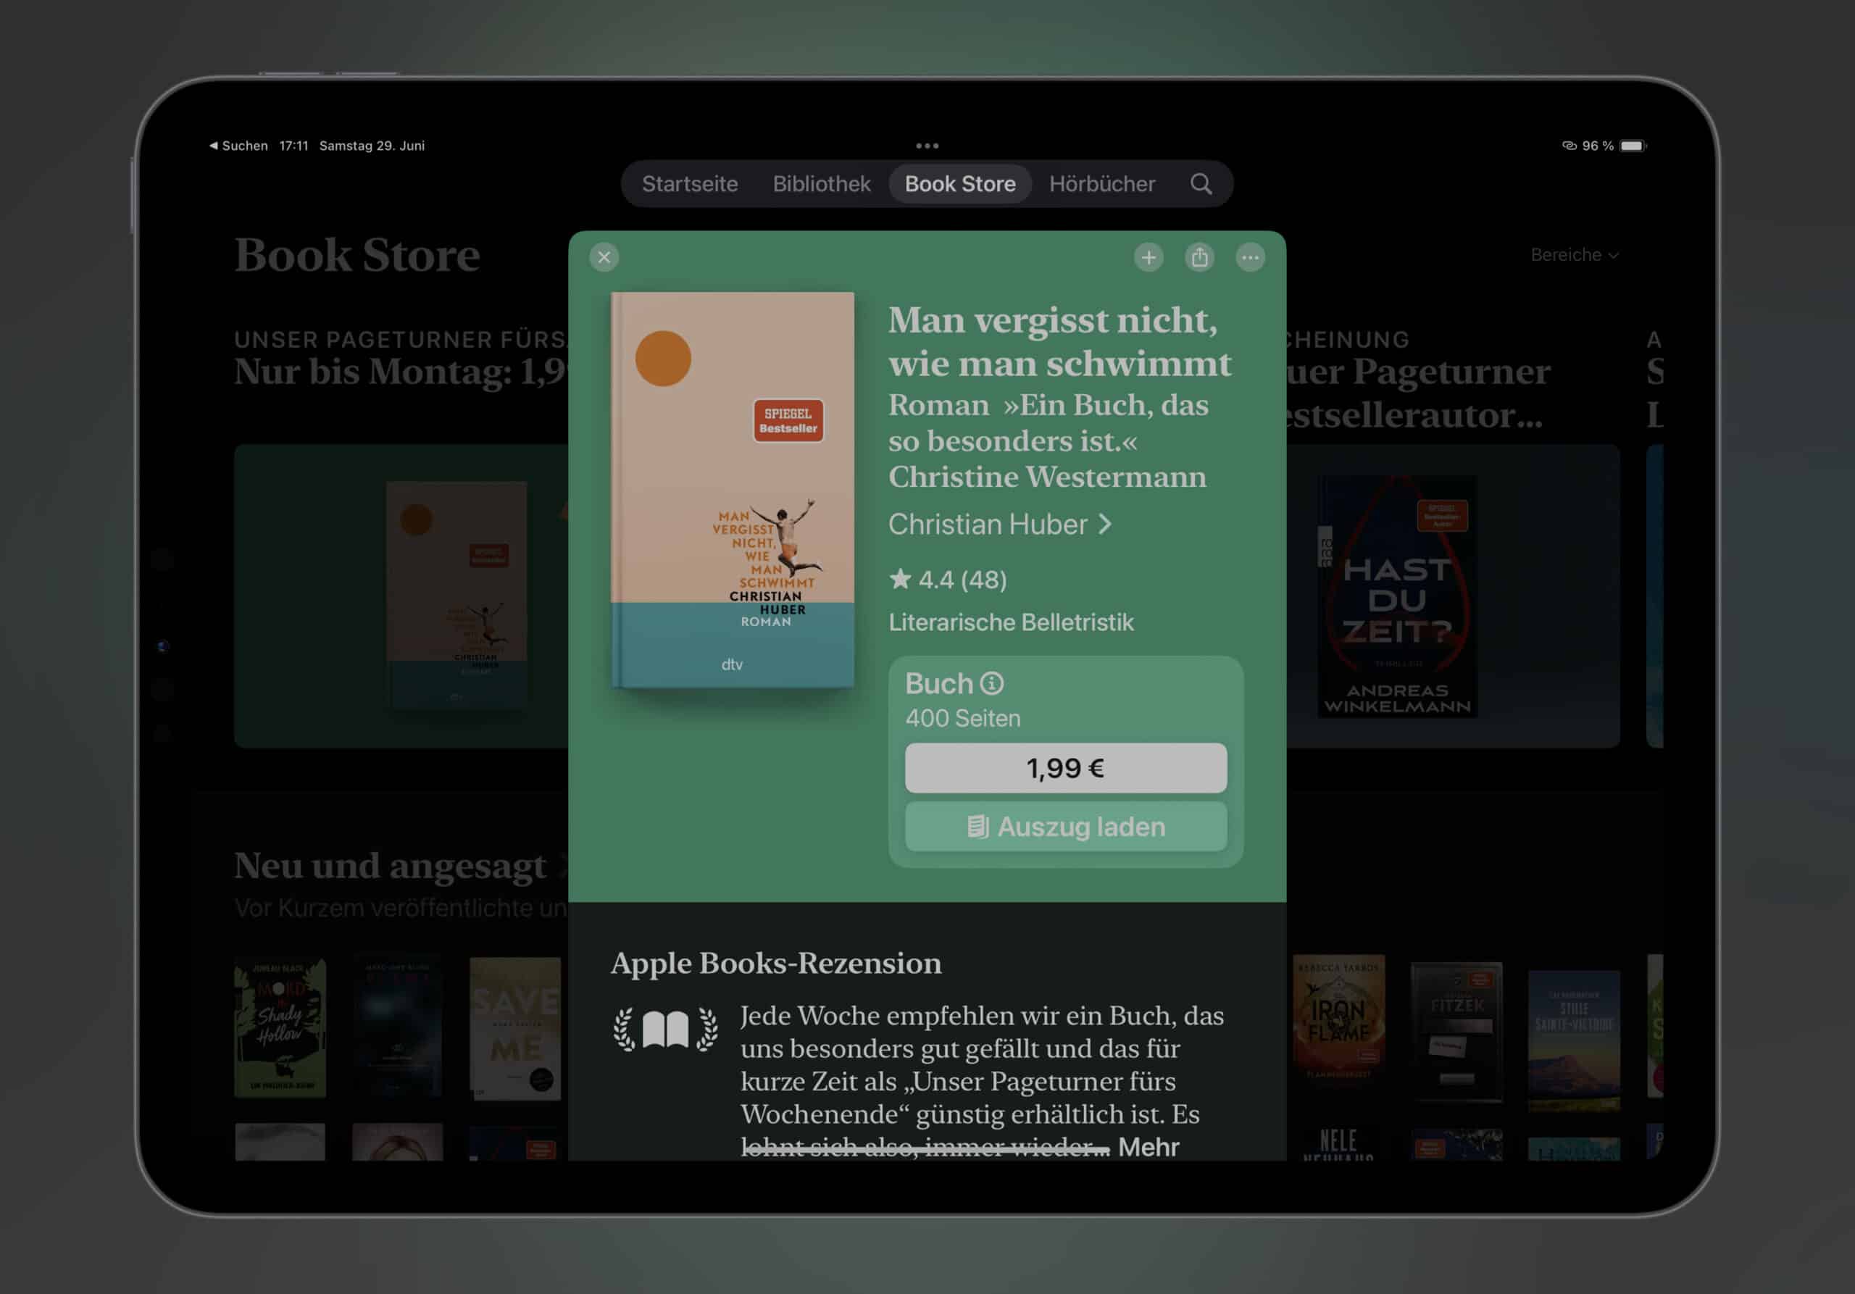The height and width of the screenshot is (1294, 1855).
Task: Tap the battery indicator in status bar
Action: [1632, 146]
